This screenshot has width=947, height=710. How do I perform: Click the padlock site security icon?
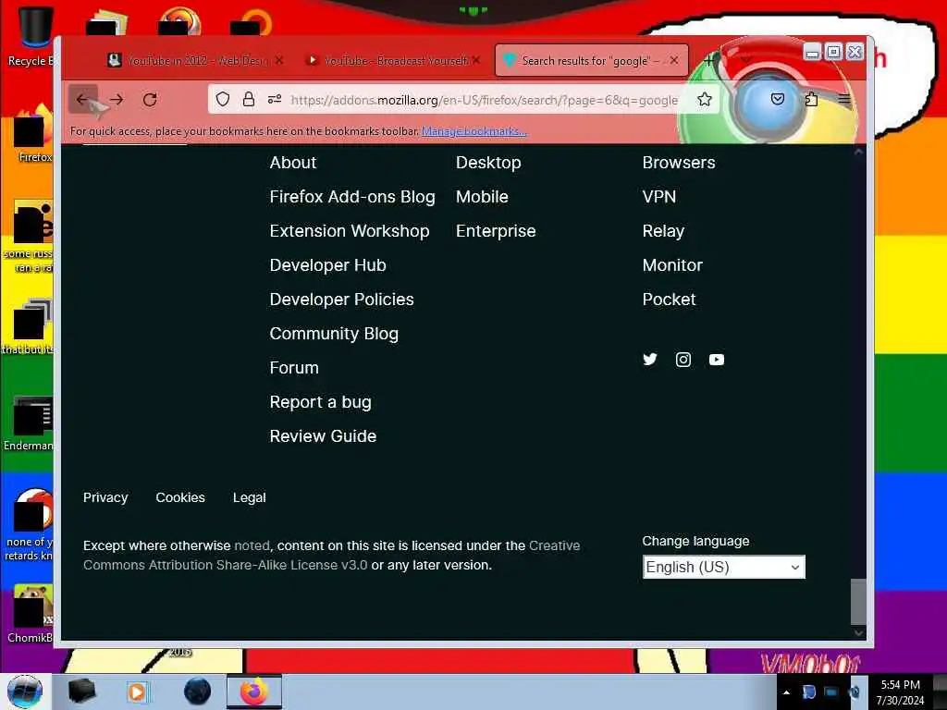point(248,100)
